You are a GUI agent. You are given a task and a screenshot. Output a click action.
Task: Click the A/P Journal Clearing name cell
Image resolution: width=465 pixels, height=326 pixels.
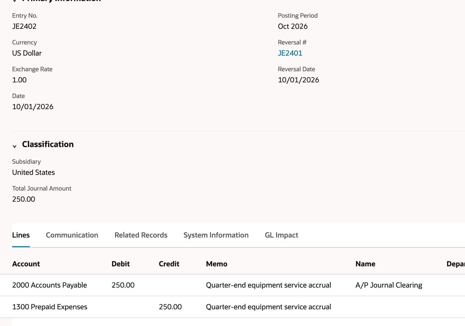coord(389,285)
